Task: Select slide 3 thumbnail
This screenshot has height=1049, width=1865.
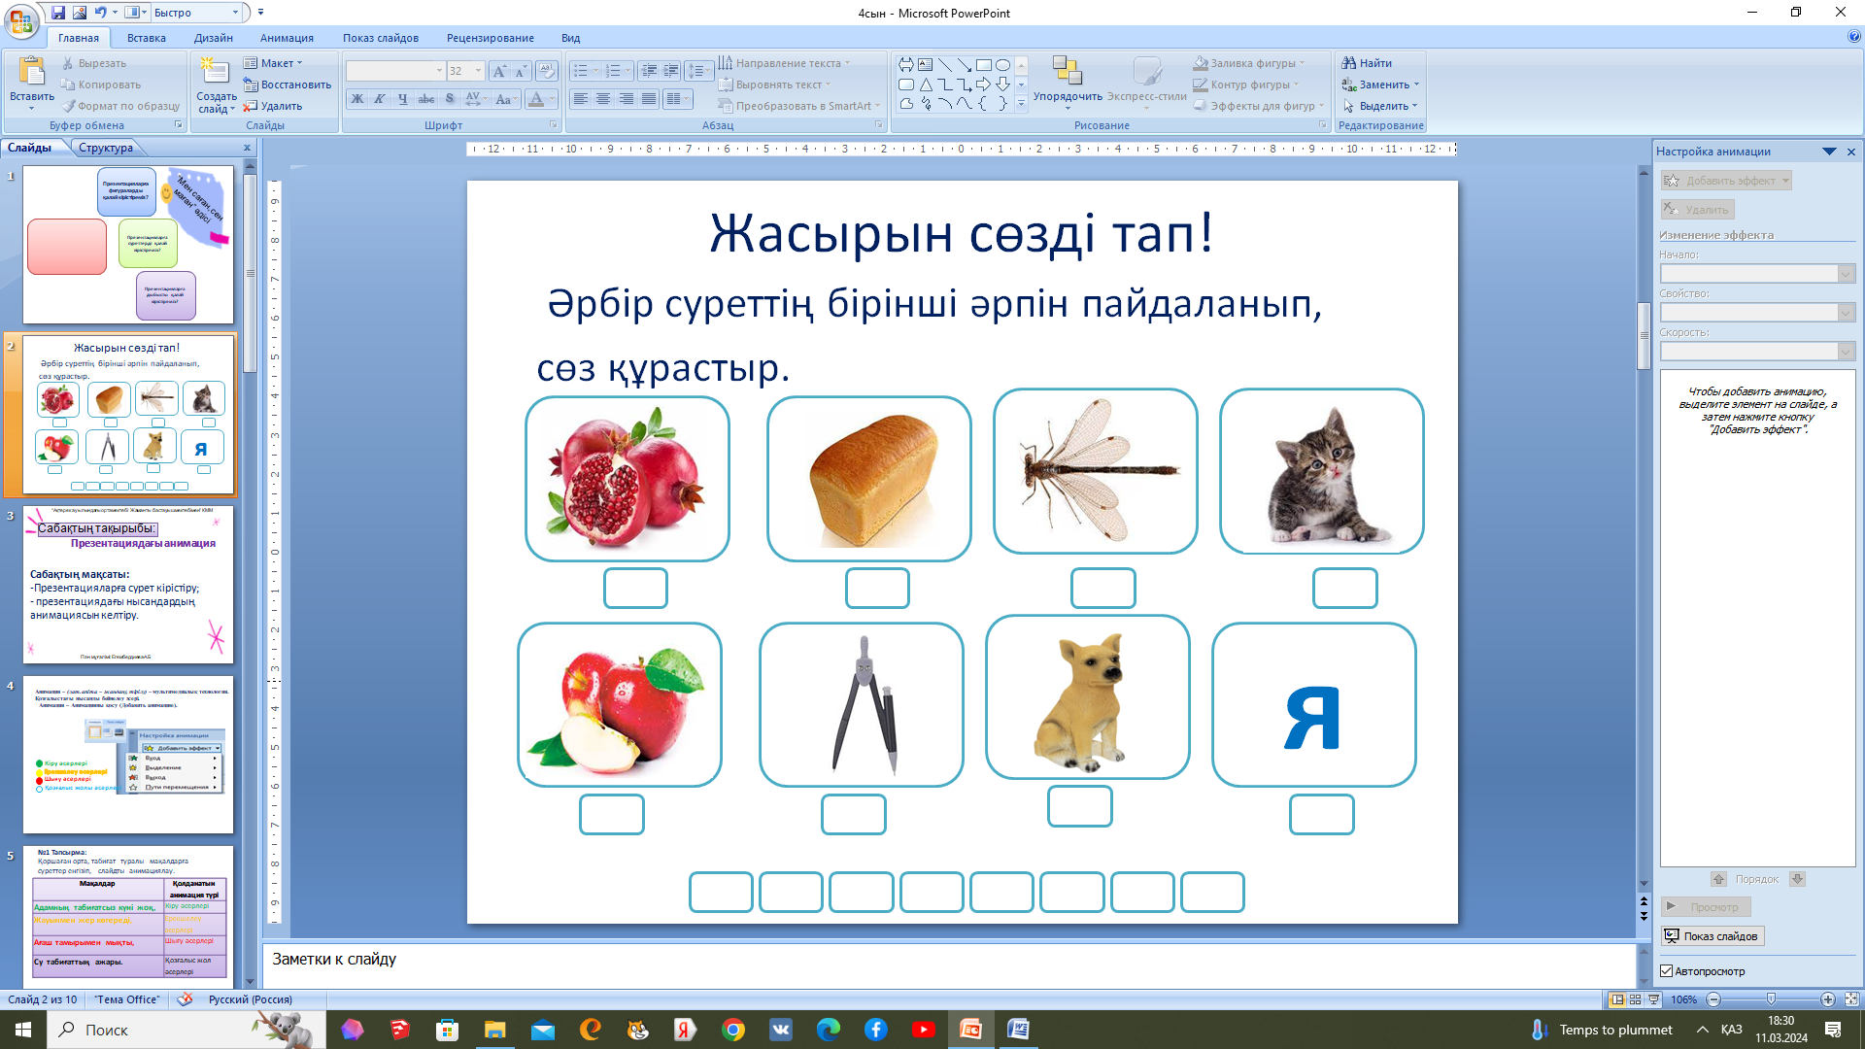Action: (x=128, y=585)
